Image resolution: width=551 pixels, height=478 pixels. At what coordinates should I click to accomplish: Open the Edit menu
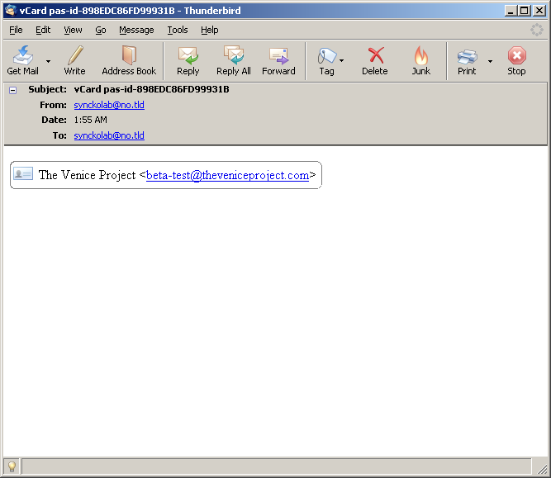point(43,30)
